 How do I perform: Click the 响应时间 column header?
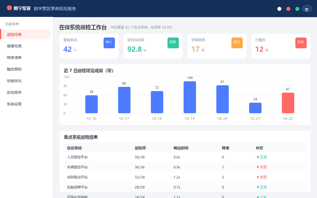(x=181, y=148)
